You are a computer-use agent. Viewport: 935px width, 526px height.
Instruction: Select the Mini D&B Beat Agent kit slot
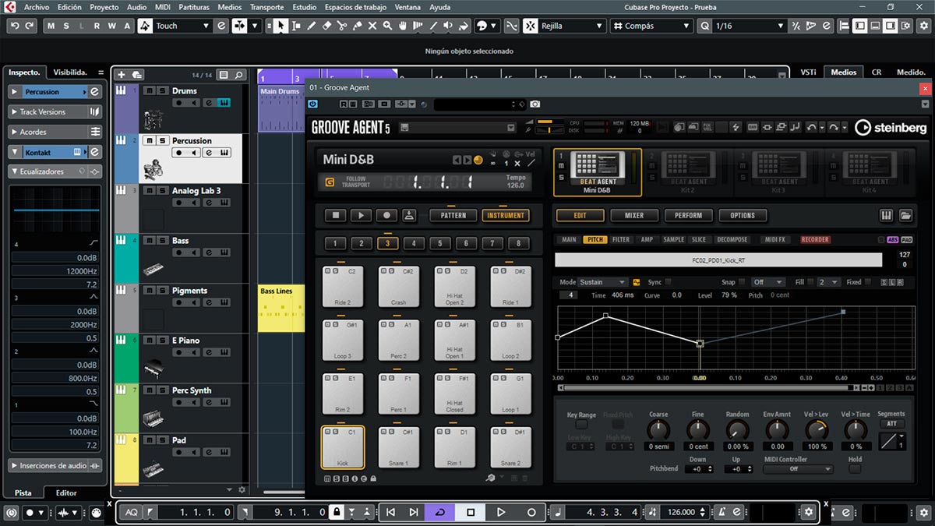pos(597,172)
